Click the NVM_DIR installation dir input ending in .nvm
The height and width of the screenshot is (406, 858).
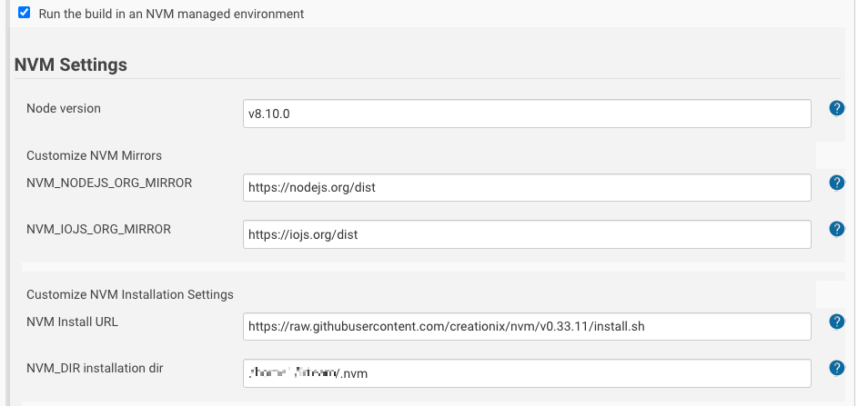click(x=526, y=373)
